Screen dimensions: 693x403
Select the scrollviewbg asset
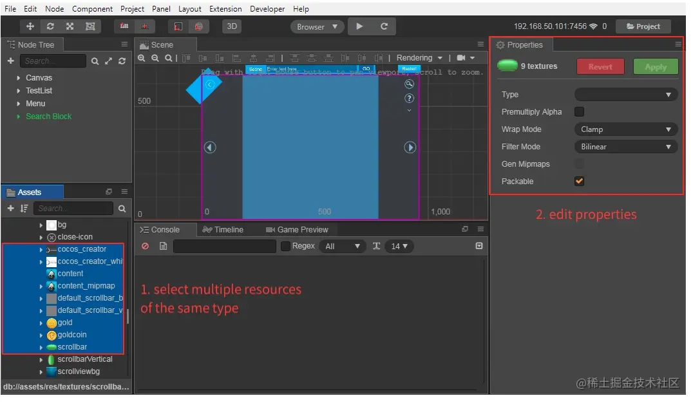click(x=78, y=372)
